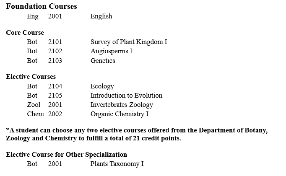This screenshot has height=176, width=286.
Task: Click the Elective Courses heading
Action: pyautogui.click(x=31, y=77)
